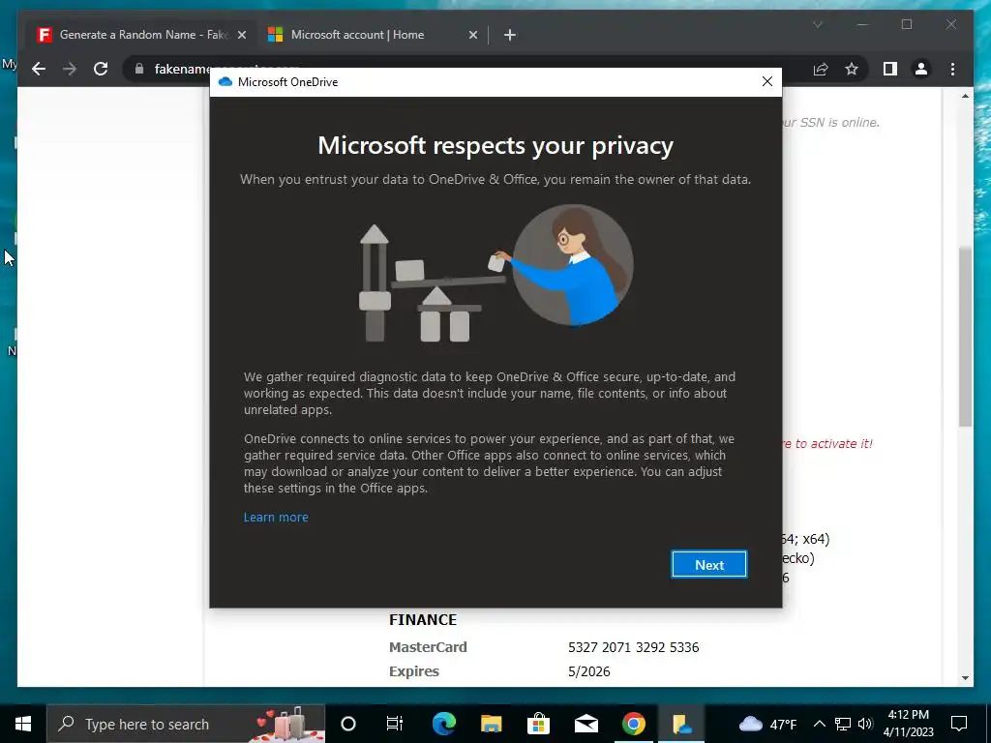Go forward in Chrome

70,69
